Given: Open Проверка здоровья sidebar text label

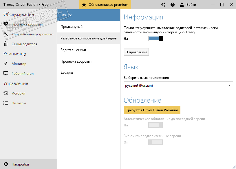Looking at the screenshot, I should point(27,24).
